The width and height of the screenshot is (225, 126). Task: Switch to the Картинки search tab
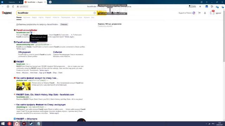coord(27,17)
